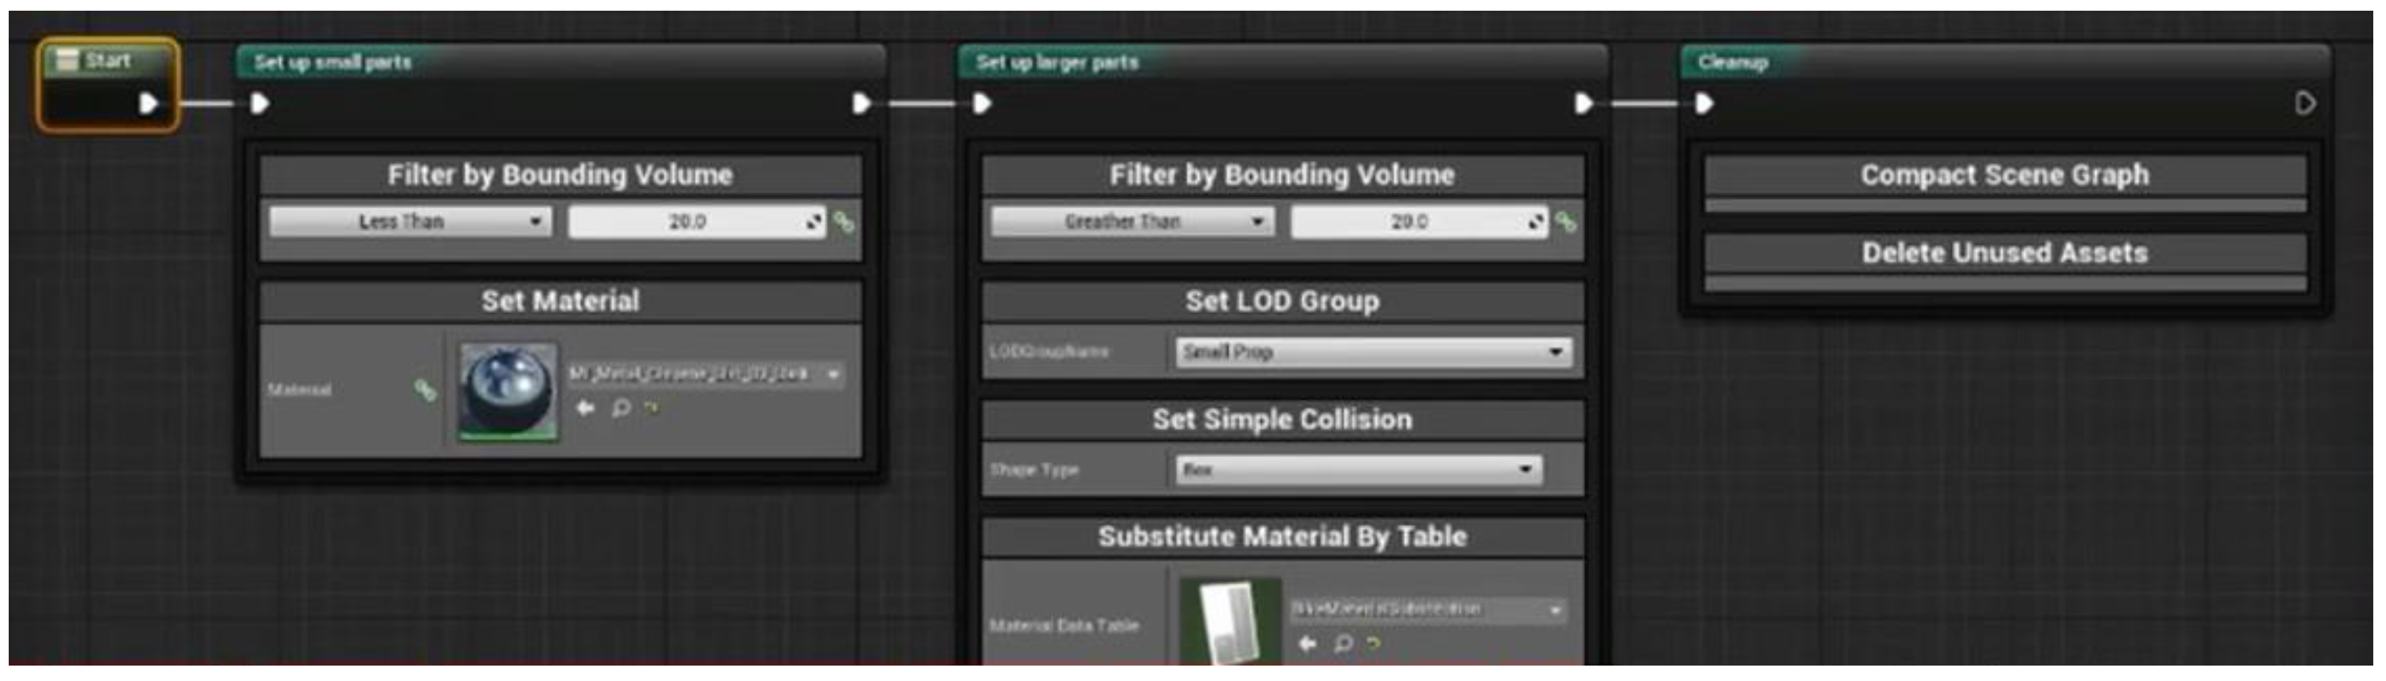Image resolution: width=2386 pixels, height=681 pixels.
Task: Click green link icon next to Material label
Action: tap(425, 391)
